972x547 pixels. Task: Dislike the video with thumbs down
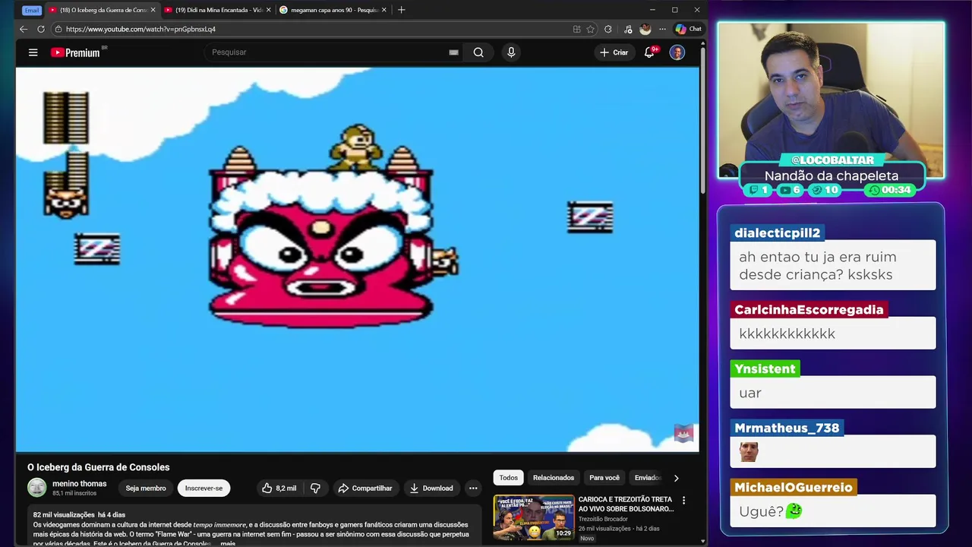315,488
